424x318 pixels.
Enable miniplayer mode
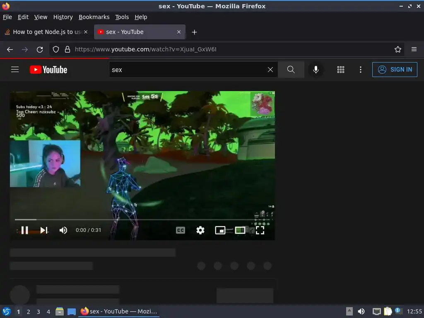point(220,230)
